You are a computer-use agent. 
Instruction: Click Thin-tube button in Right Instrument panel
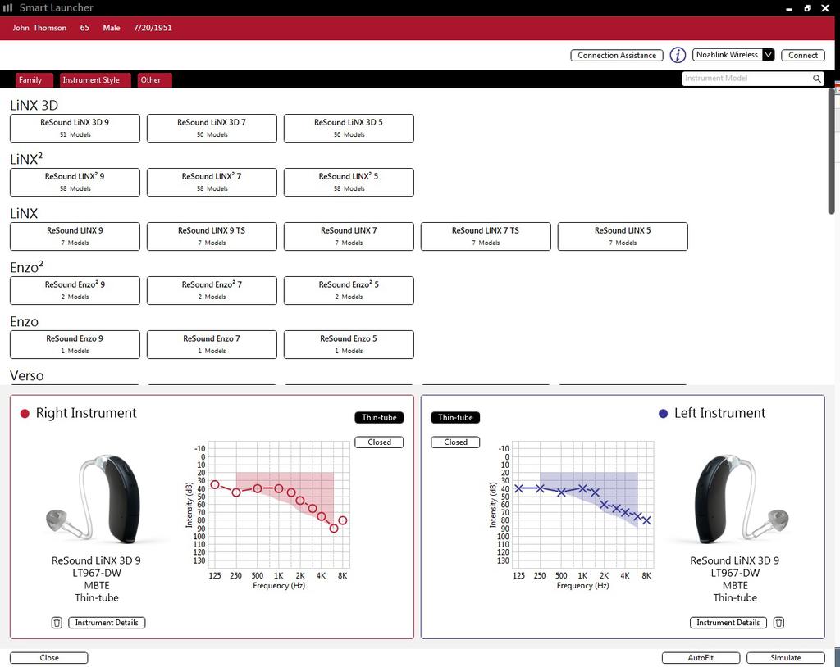tap(379, 418)
